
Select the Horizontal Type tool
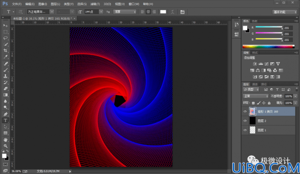coord(6,120)
